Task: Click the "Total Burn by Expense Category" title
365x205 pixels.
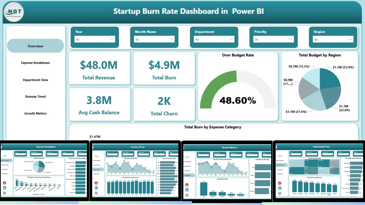Action: [x=213, y=127]
